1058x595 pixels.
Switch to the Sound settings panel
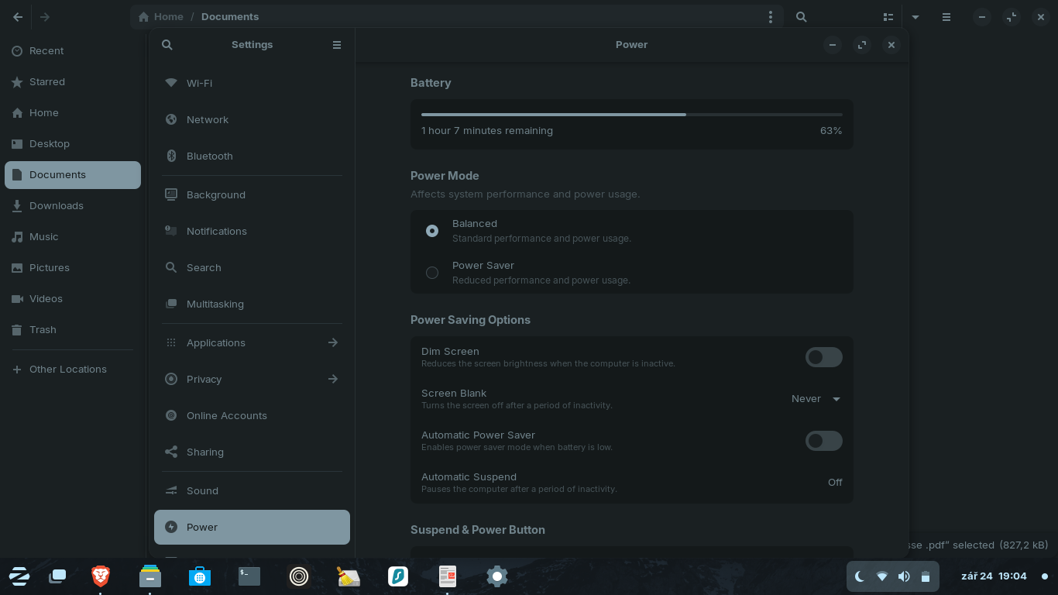pos(202,490)
